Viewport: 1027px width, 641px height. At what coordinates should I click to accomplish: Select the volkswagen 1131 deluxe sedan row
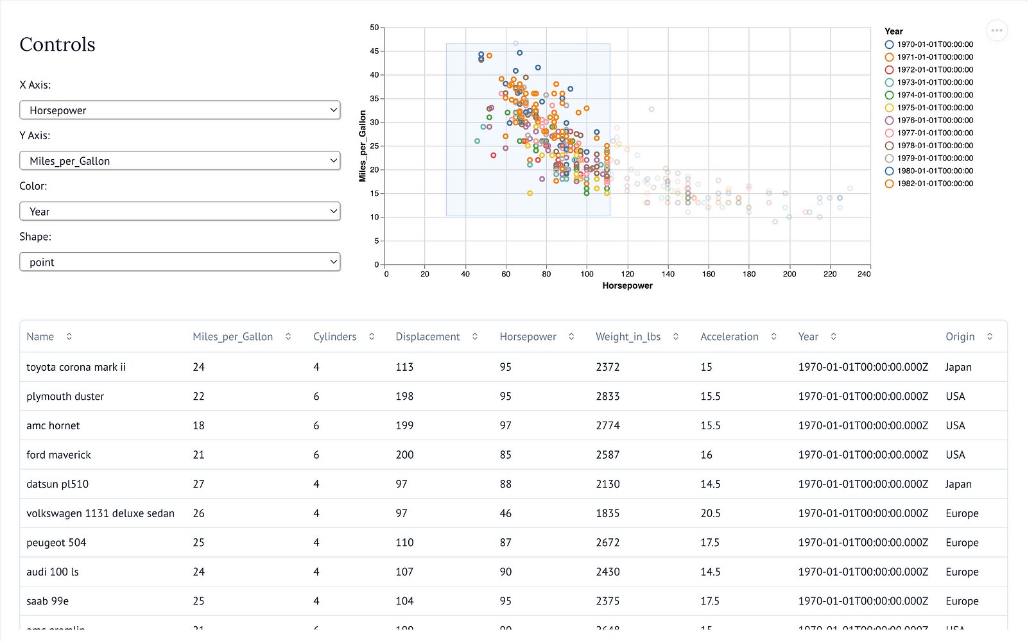click(100, 513)
